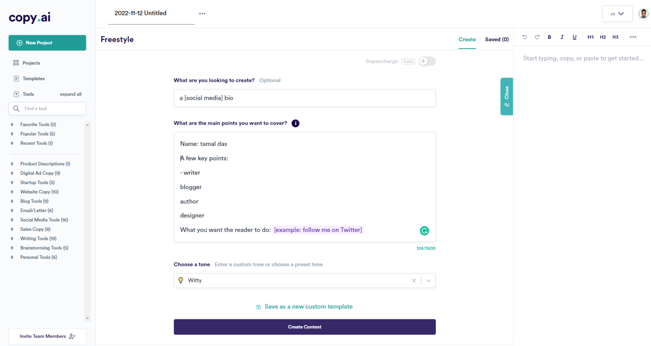Apply H1 heading style in the editor

(x=590, y=37)
